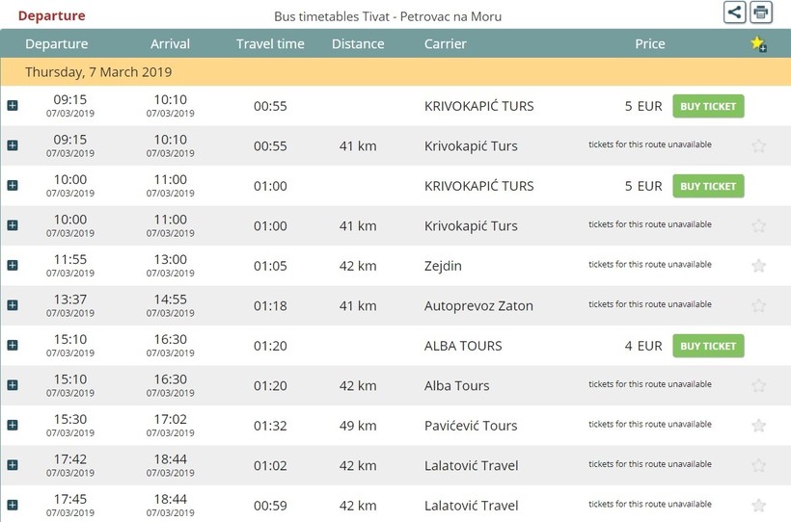Viewport: 791px width, 522px height.
Task: Star the 09:15 Krivokapić Turs unavailable route
Action: pyautogui.click(x=758, y=145)
